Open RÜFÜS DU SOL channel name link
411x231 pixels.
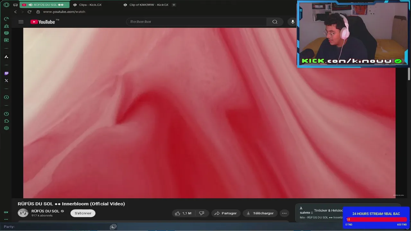pos(45,211)
